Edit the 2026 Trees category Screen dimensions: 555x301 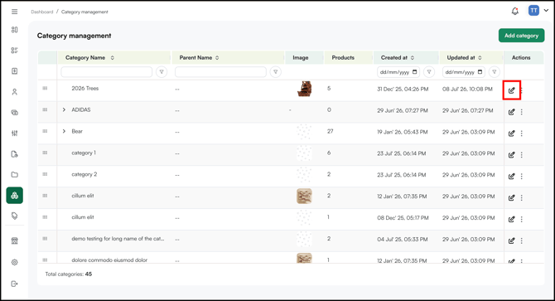click(511, 90)
